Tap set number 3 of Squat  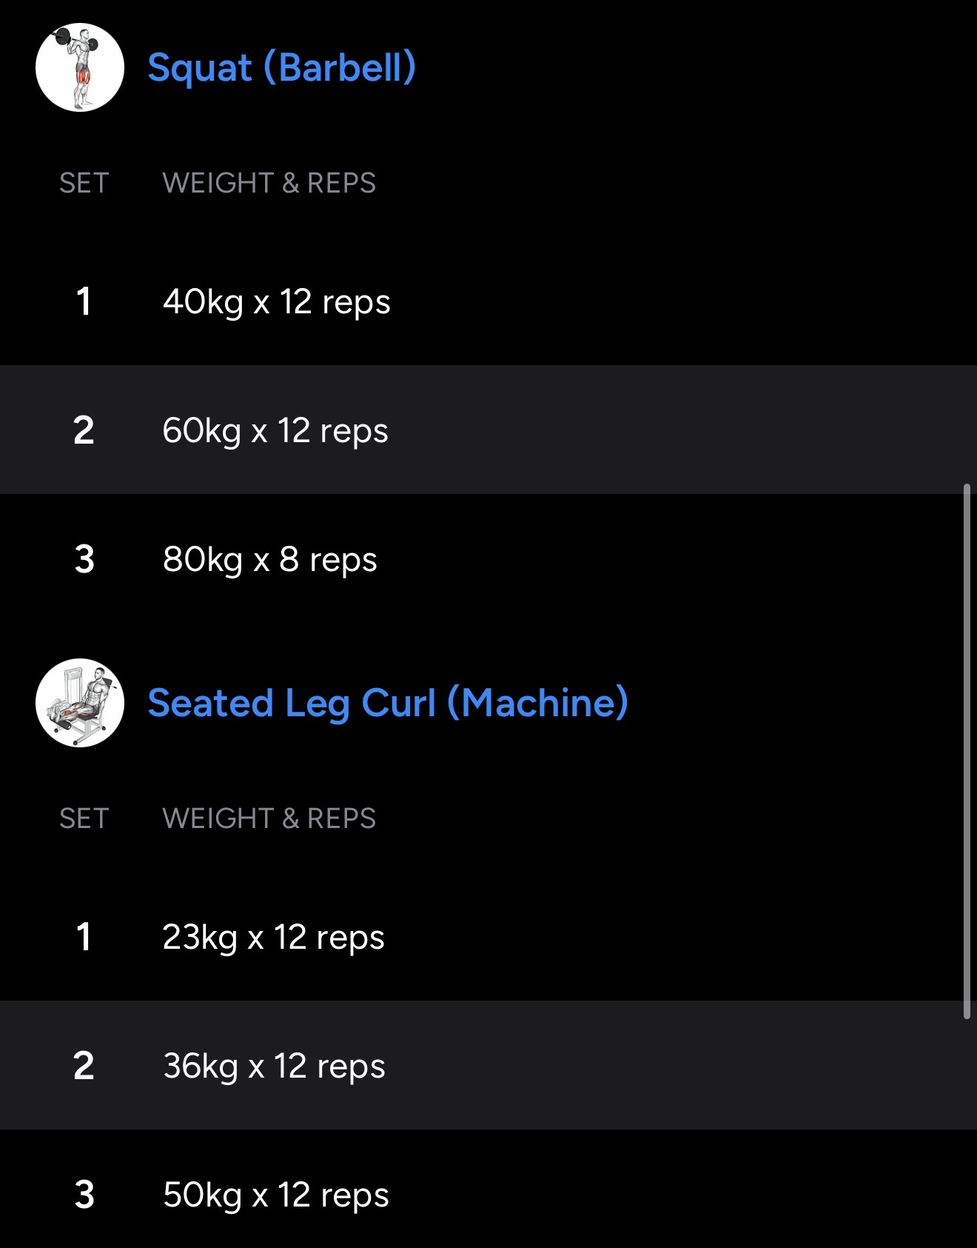point(84,559)
